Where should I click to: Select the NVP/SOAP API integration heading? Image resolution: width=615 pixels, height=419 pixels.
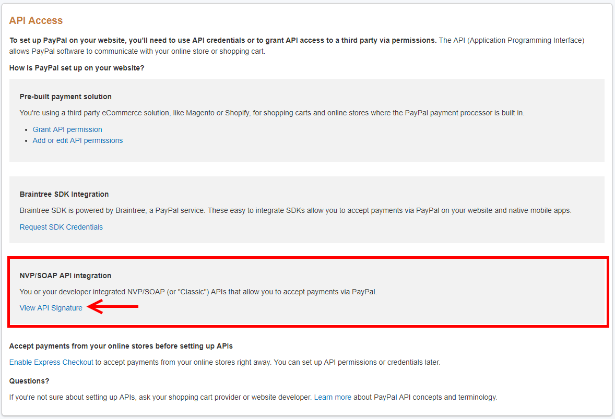tap(65, 276)
